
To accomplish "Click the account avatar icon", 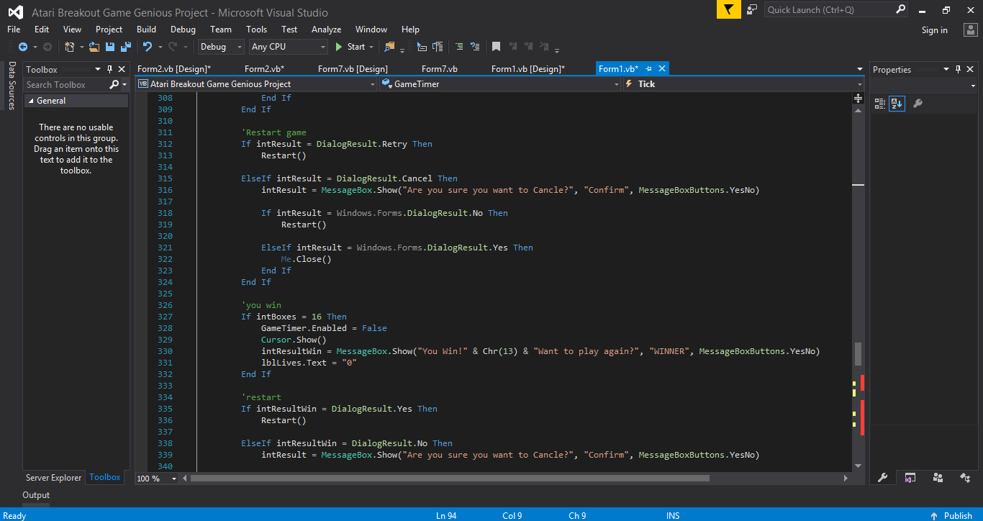I will [970, 30].
